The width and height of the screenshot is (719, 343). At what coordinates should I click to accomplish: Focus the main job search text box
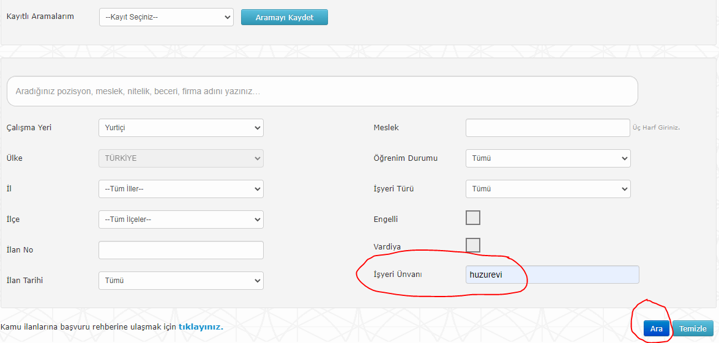pos(322,91)
